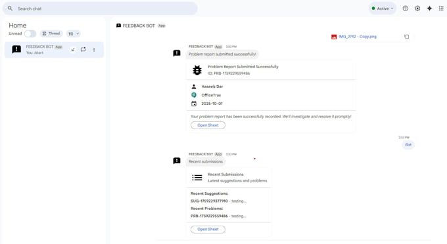Open the Help question mark icon
Image resolution: width=447 pixels, height=244 pixels.
pos(406,9)
